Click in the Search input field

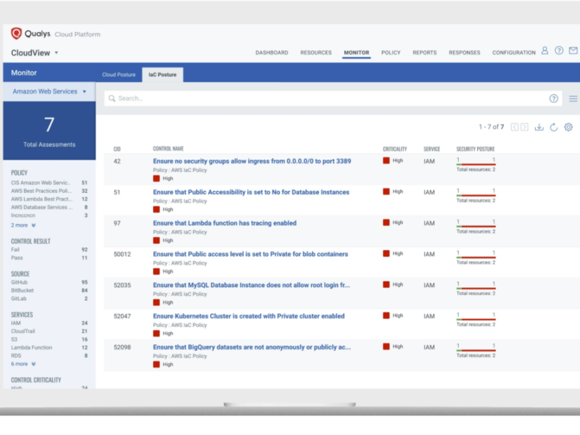[333, 99]
